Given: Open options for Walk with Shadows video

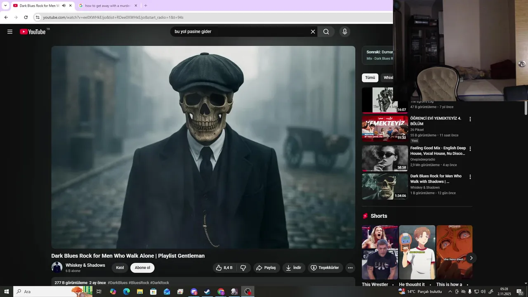Looking at the screenshot, I should coord(470,177).
